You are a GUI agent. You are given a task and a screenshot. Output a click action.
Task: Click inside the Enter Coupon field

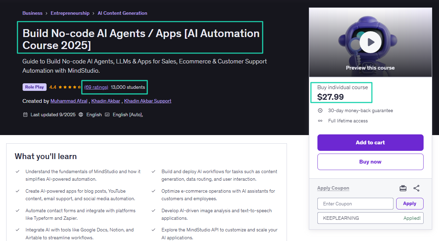tap(355, 203)
